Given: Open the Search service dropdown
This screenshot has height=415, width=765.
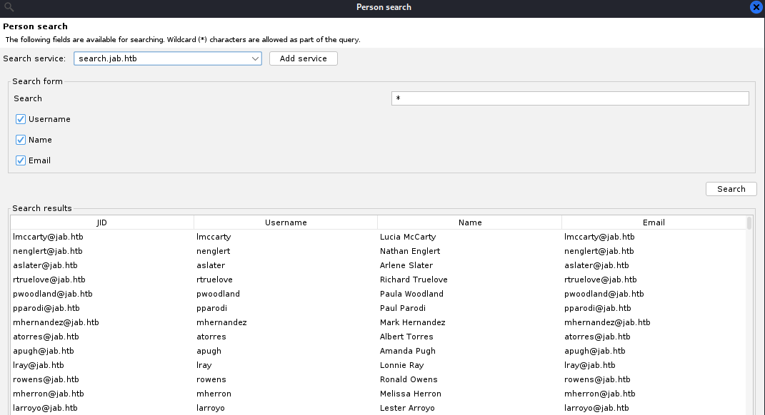Looking at the screenshot, I should (x=168, y=58).
